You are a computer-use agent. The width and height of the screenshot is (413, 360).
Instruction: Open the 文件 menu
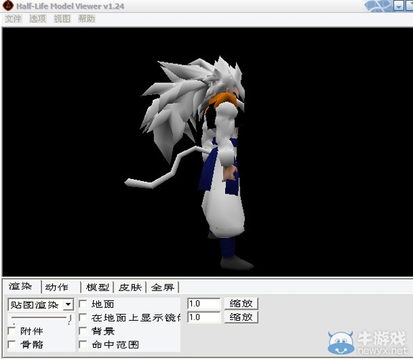pyautogui.click(x=13, y=19)
